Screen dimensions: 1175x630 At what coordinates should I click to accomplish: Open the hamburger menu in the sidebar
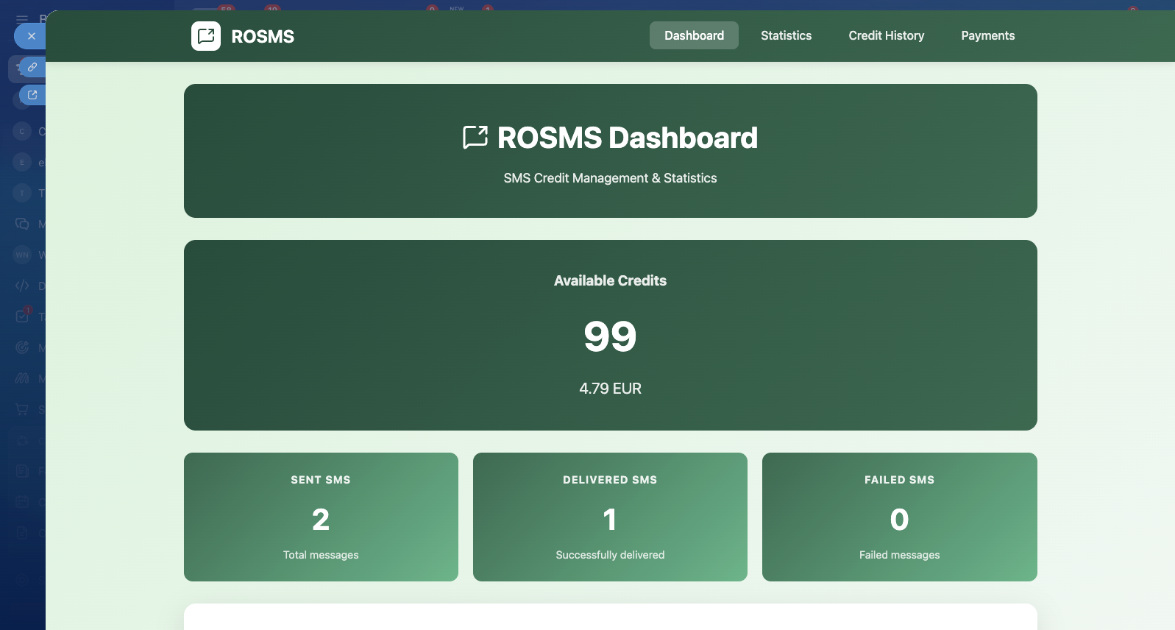point(22,19)
